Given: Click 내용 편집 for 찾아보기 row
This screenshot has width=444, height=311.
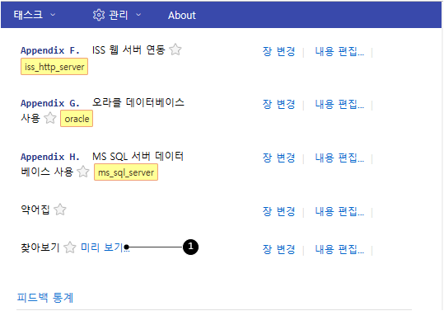Looking at the screenshot, I should tap(339, 249).
